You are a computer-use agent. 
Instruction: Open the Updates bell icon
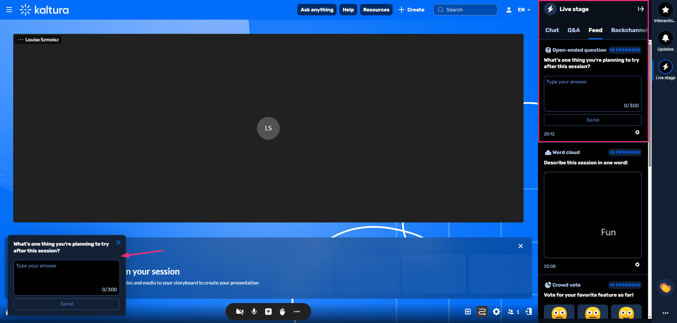pyautogui.click(x=665, y=39)
